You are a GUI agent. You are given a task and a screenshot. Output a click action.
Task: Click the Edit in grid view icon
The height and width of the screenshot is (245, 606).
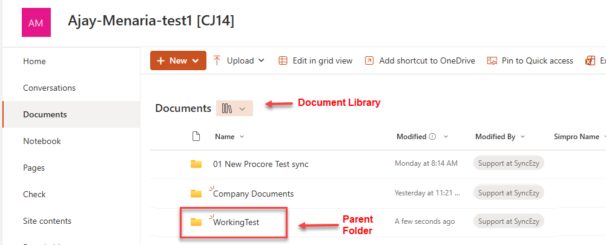[x=283, y=60]
